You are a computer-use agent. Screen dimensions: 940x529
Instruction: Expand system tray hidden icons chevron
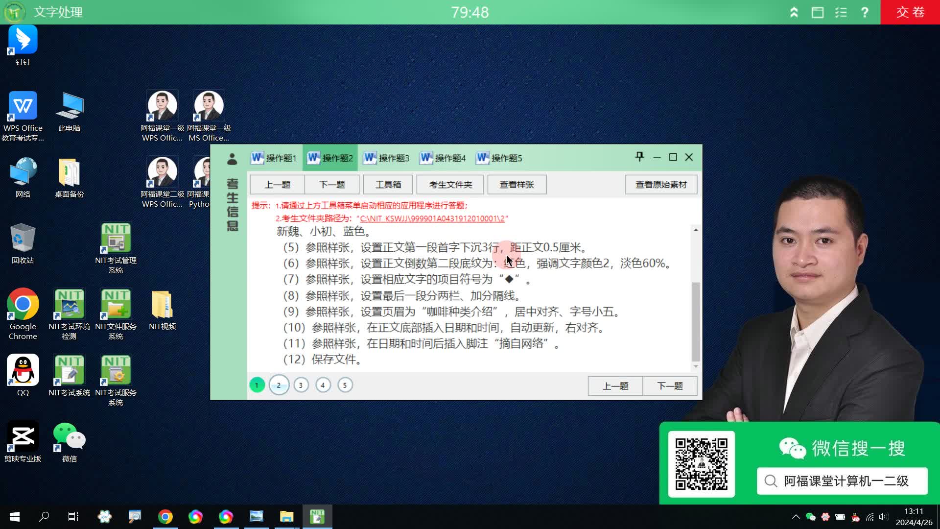[796, 517]
